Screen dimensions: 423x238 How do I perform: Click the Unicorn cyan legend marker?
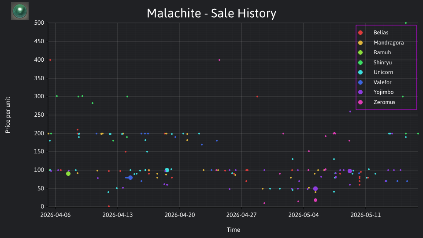pos(360,72)
